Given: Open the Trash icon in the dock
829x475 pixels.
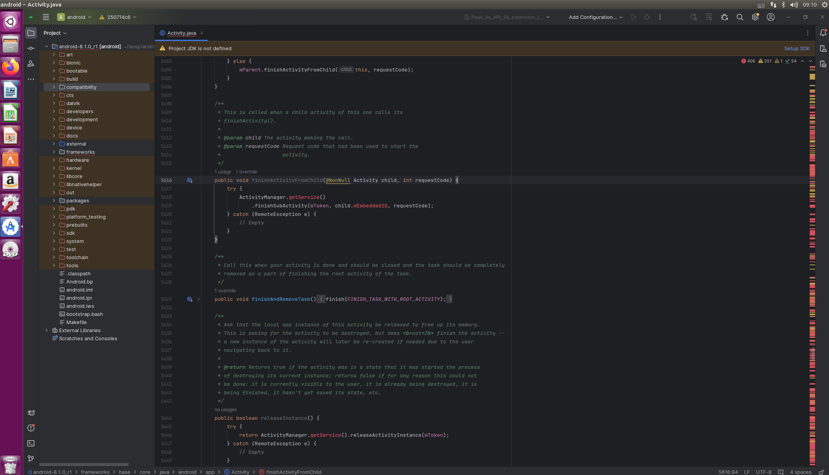Looking at the screenshot, I should click(10, 465).
